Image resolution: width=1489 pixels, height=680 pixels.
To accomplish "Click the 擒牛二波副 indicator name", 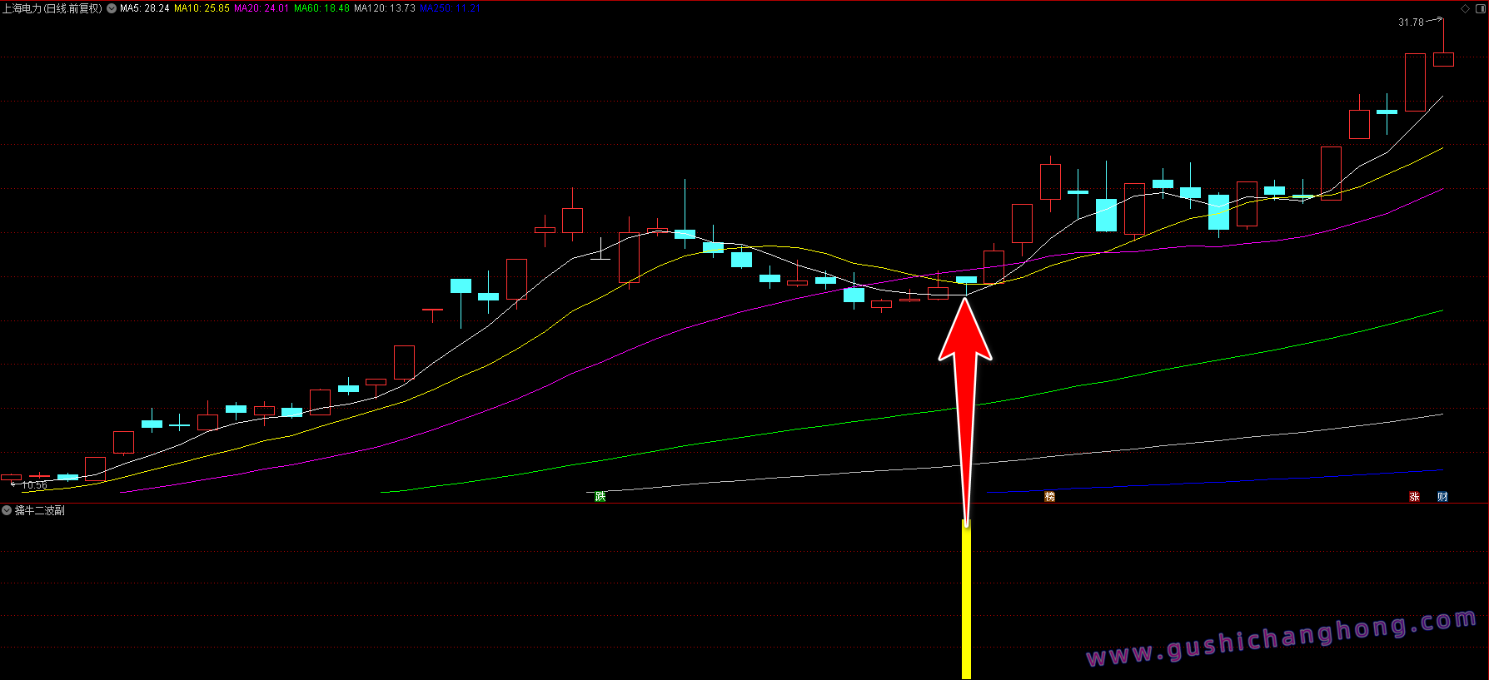I will [x=40, y=510].
